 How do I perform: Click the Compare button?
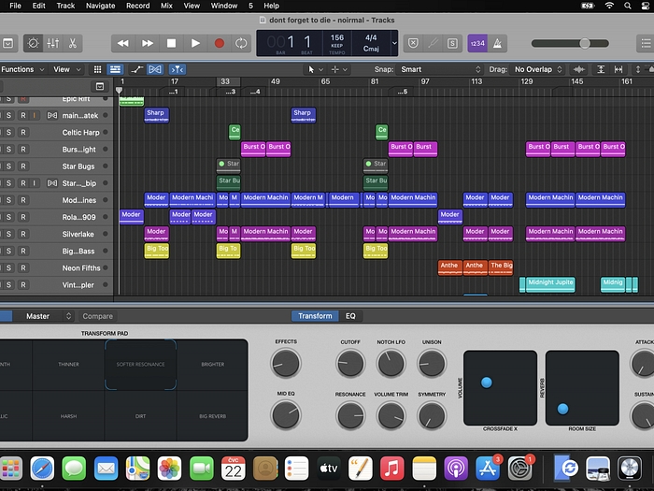pyautogui.click(x=97, y=316)
